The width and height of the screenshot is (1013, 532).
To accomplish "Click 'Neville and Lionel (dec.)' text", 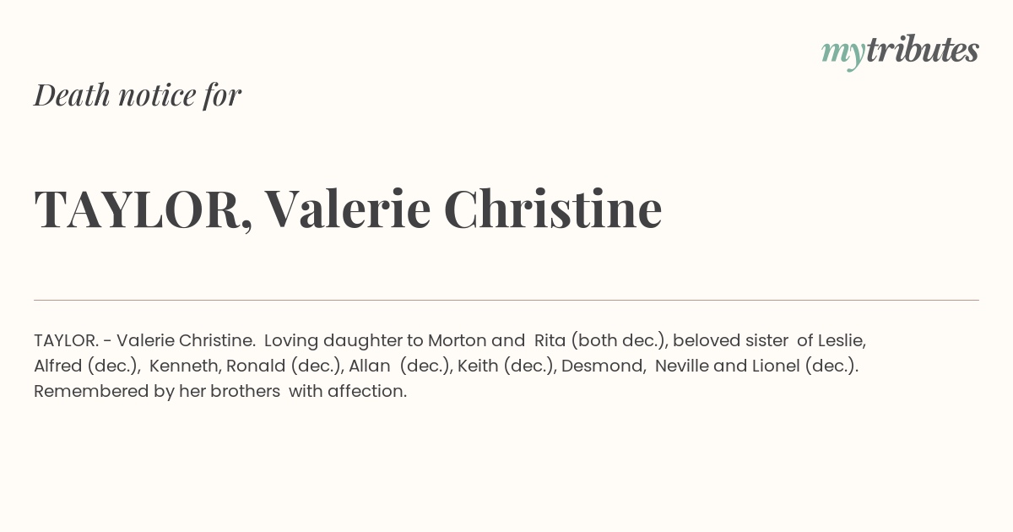I will point(755,366).
